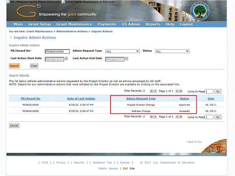Image resolution: width=235 pixels, height=176 pixels.
Task: Sort by PR/Award No column
Action: coord(30,99)
